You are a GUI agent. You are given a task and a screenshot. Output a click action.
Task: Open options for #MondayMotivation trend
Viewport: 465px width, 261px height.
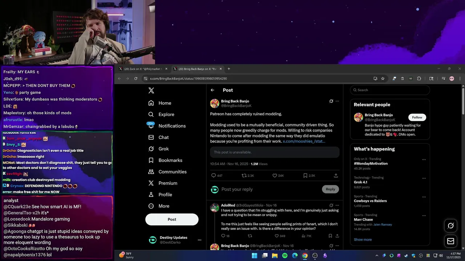coord(424,159)
